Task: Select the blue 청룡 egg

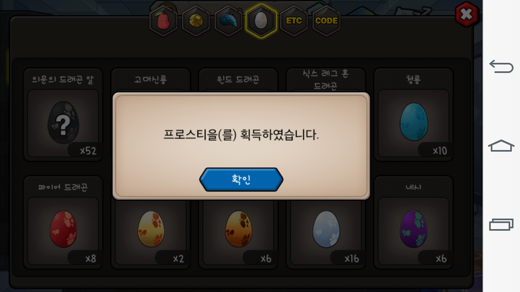Action: (x=414, y=122)
